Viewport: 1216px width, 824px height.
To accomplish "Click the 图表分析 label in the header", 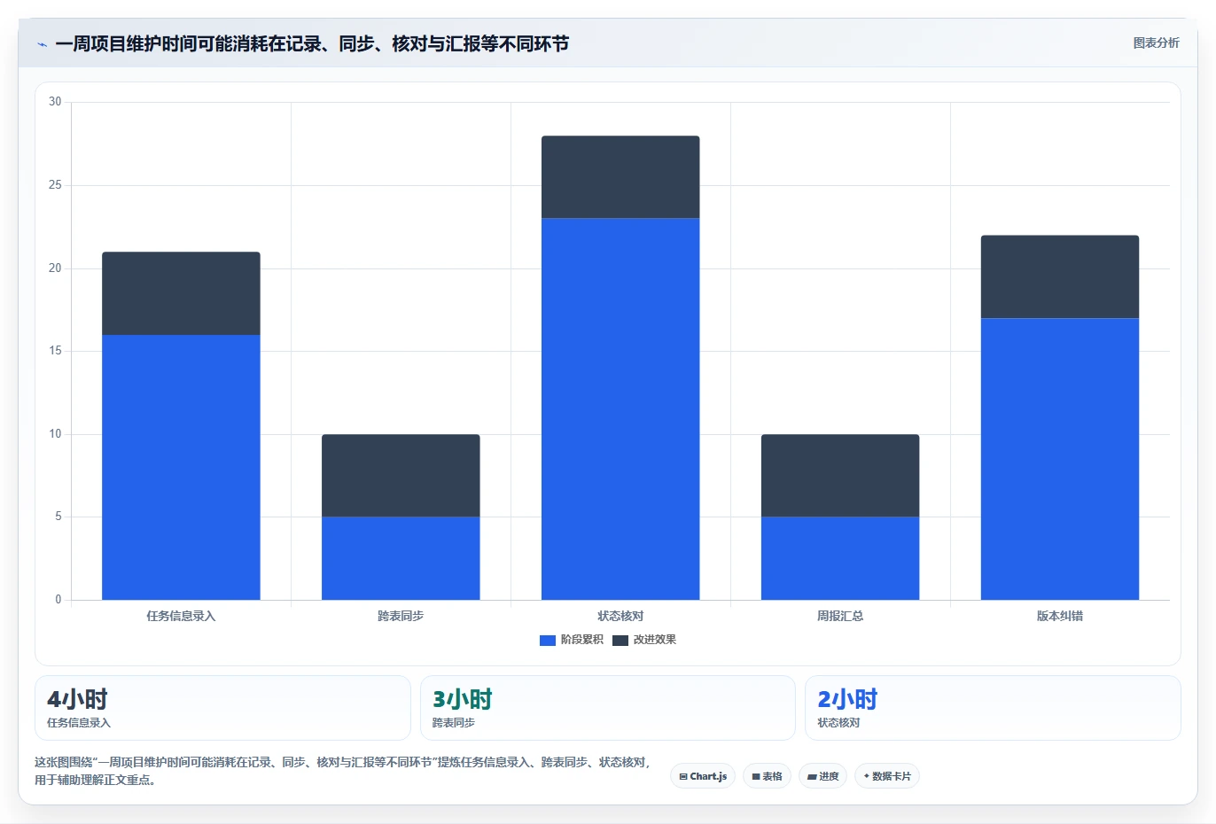I will pyautogui.click(x=1156, y=43).
